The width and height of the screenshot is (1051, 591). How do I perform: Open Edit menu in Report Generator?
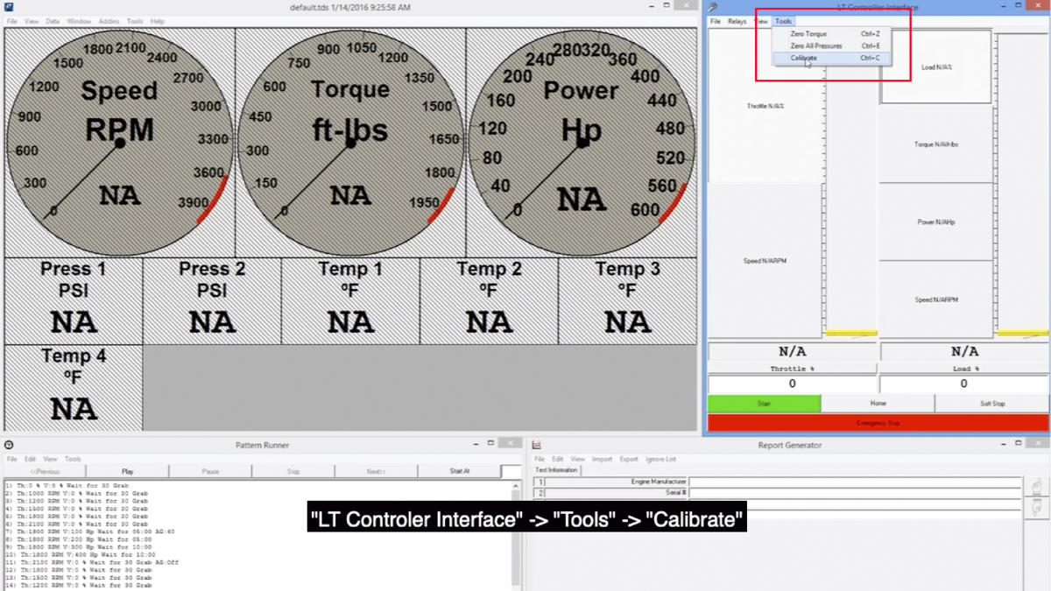(558, 459)
